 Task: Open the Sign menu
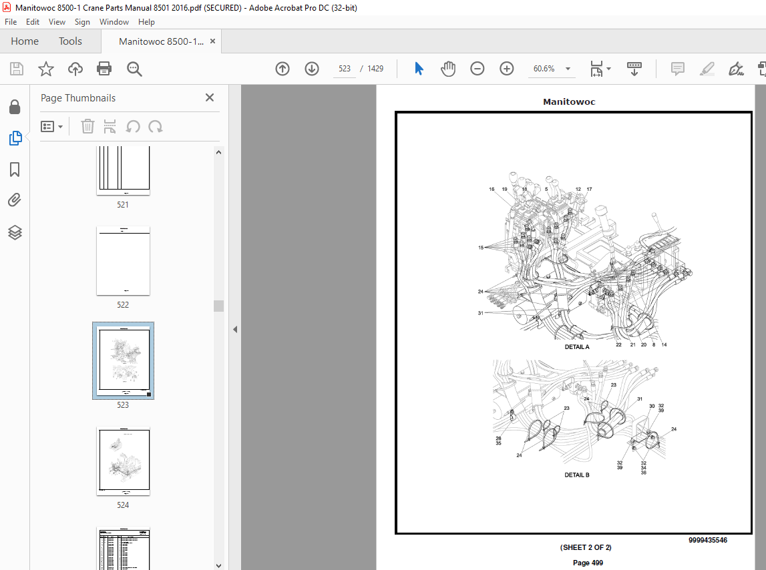point(82,22)
